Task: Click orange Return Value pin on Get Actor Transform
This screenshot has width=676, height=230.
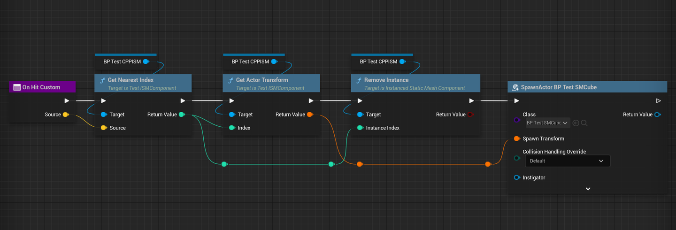Action: pyautogui.click(x=310, y=115)
